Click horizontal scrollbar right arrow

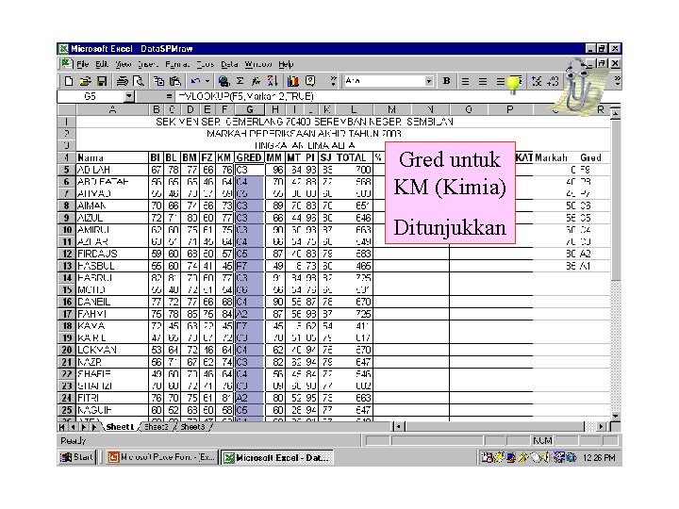(601, 427)
